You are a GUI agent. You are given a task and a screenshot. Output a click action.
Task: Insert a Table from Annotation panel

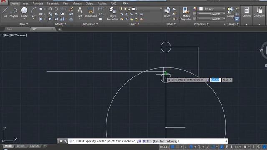101,19
